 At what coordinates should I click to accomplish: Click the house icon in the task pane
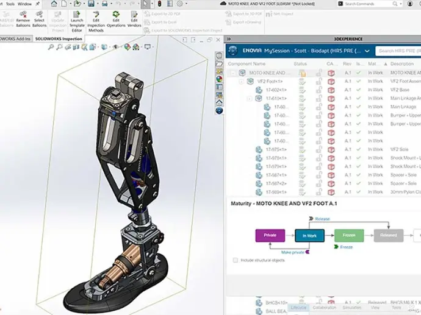click(219, 103)
